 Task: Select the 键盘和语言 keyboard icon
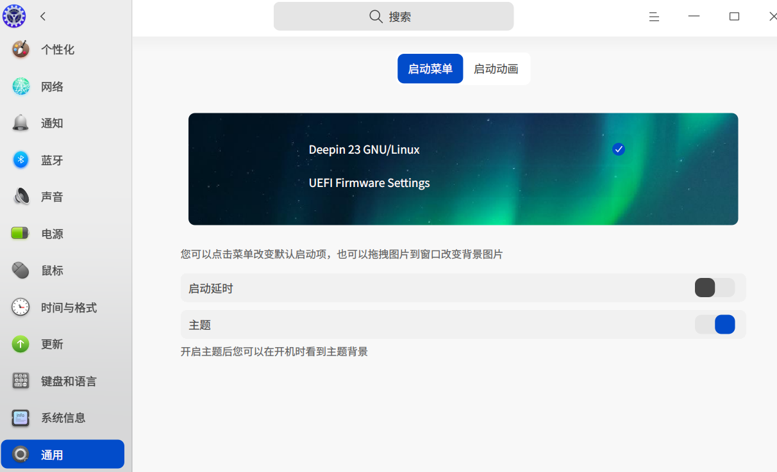(x=21, y=381)
